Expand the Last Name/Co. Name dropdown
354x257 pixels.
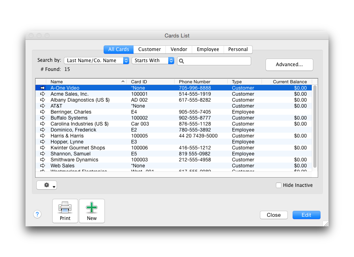tap(96, 61)
